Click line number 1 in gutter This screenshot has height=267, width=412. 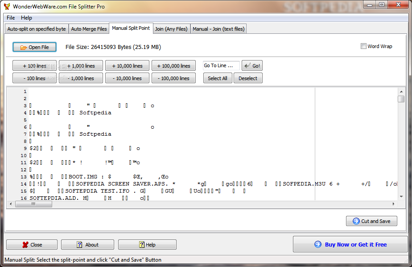pos(25,92)
